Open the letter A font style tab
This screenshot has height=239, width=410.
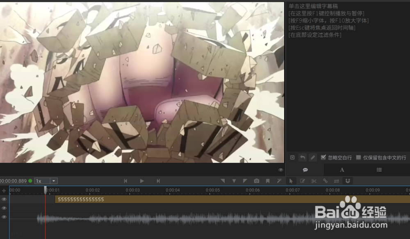[x=342, y=170]
